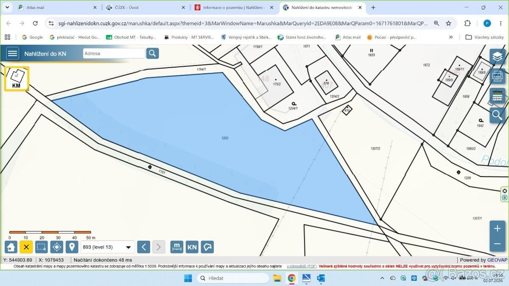Open the browser extensions menu
The height and width of the screenshot is (286, 509).
467,23
